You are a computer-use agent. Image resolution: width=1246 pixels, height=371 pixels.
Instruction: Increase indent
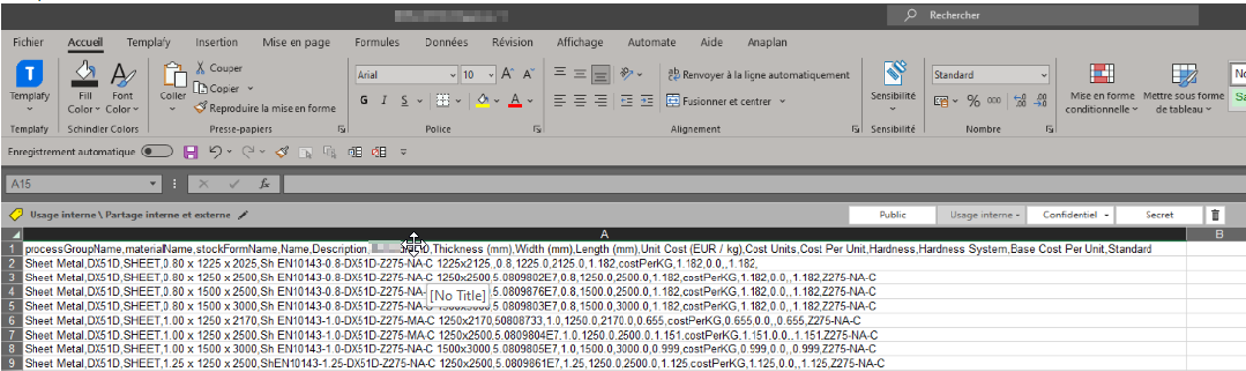[648, 100]
